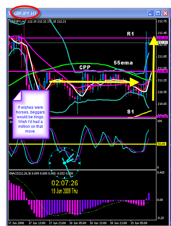Image resolution: width=171 pixels, height=226 pixels.
Task: Click the date text 19 Jun 2008 Thu
Action: click(x=64, y=191)
